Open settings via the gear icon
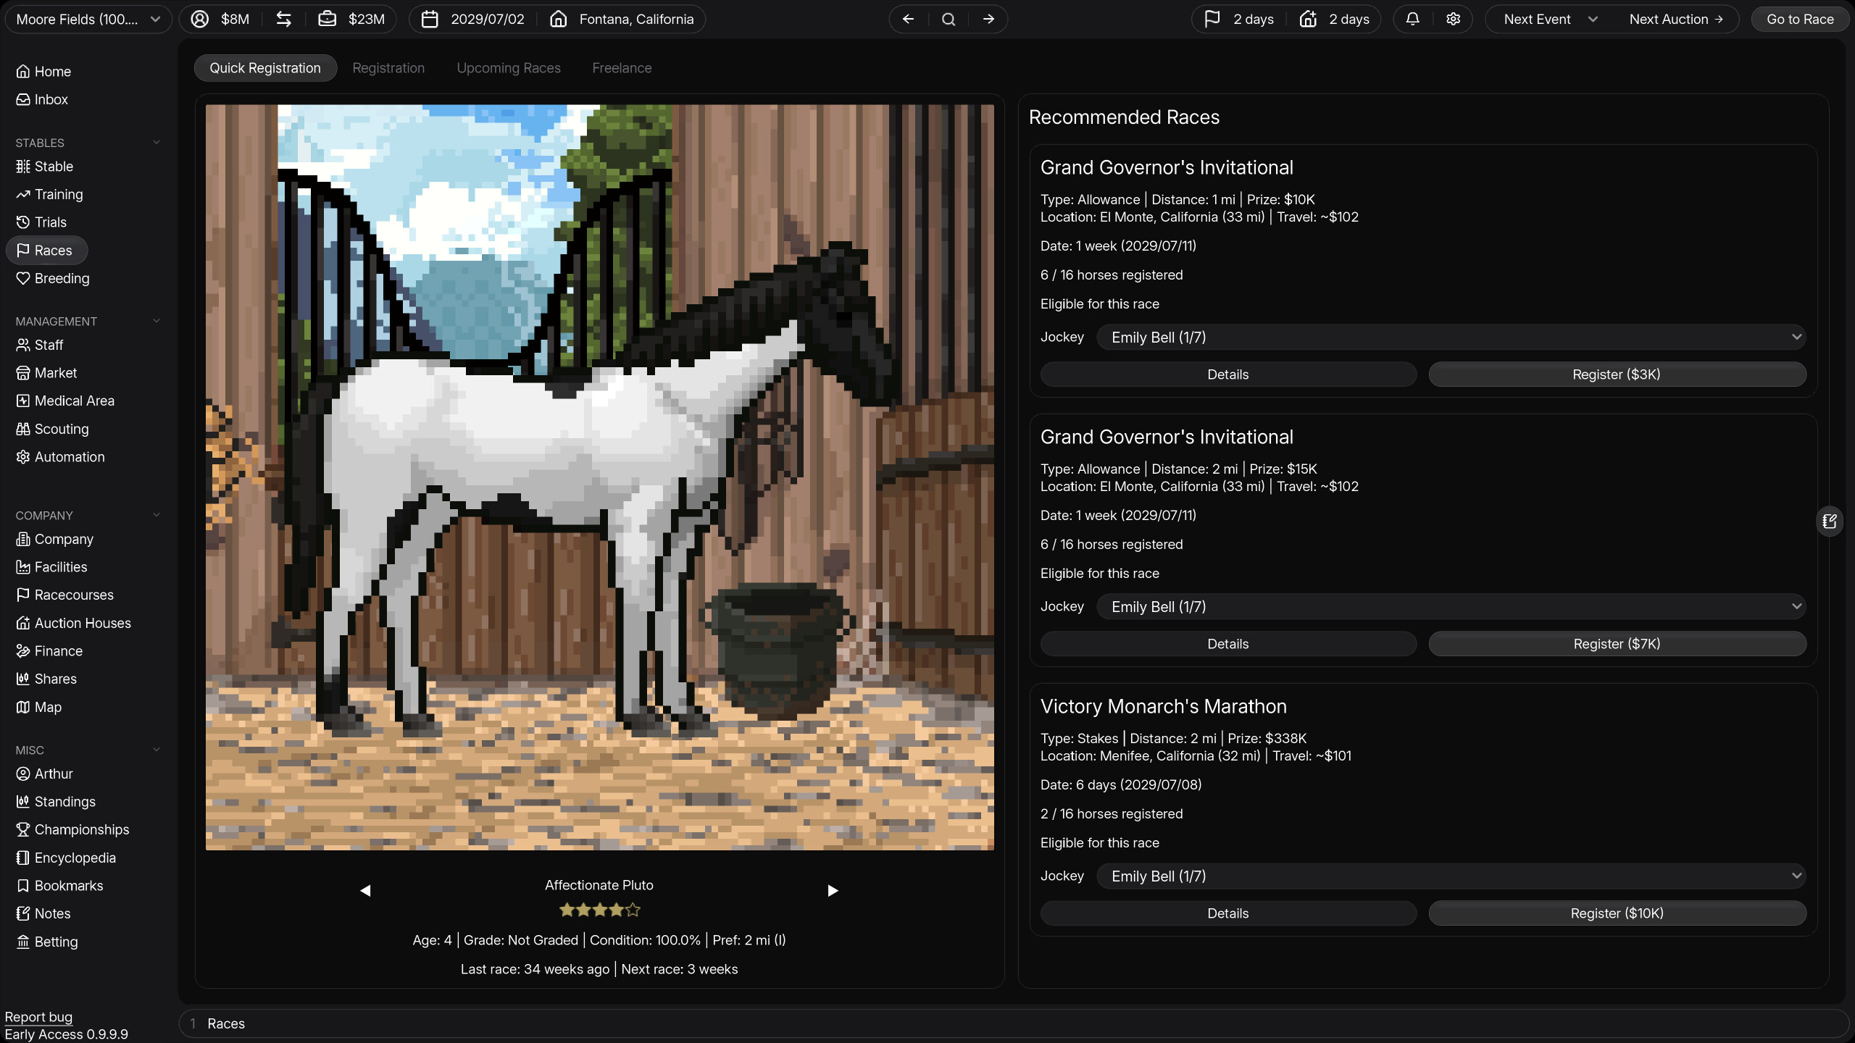The height and width of the screenshot is (1043, 1855). click(x=1453, y=19)
